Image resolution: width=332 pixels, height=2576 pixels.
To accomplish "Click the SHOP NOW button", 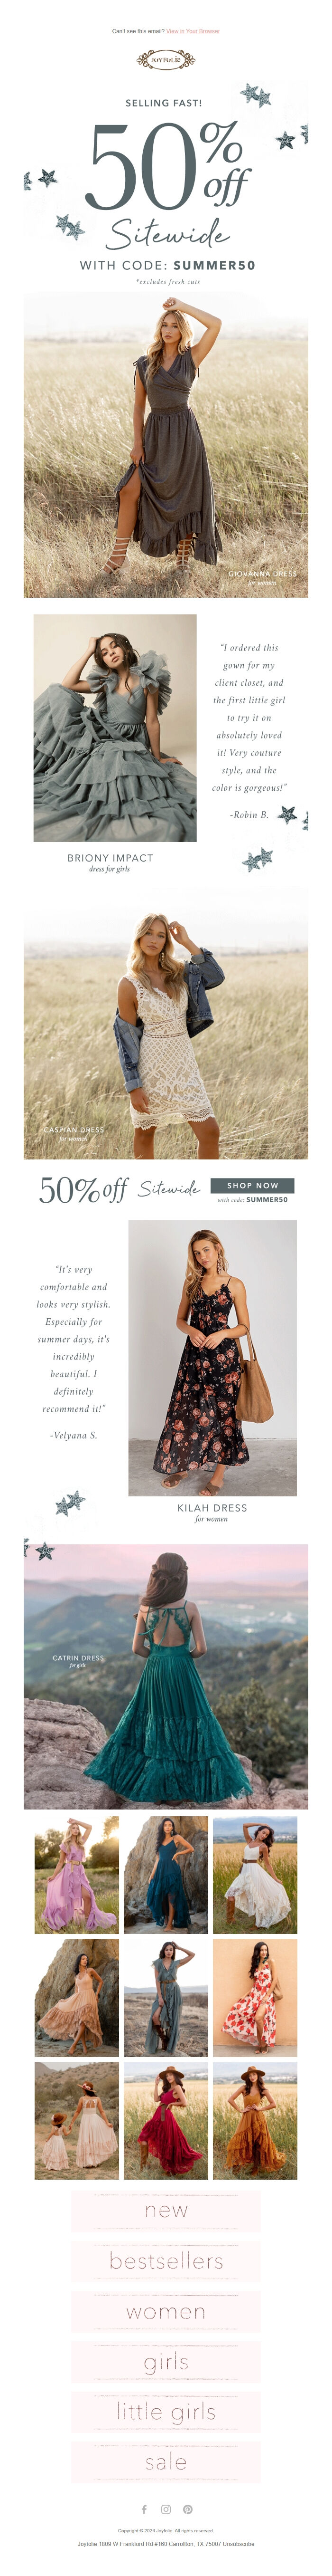I will [x=252, y=1185].
